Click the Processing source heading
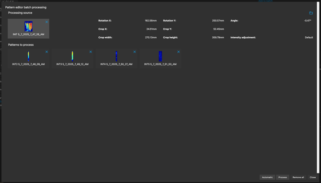The image size is (321, 183). pyautogui.click(x=20, y=13)
